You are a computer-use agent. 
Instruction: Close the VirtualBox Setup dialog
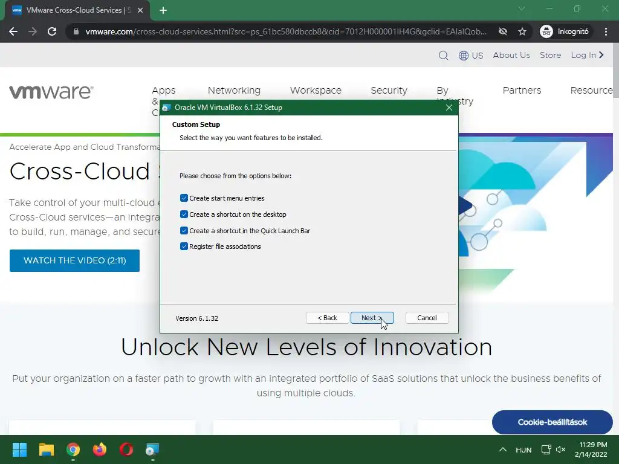(449, 108)
